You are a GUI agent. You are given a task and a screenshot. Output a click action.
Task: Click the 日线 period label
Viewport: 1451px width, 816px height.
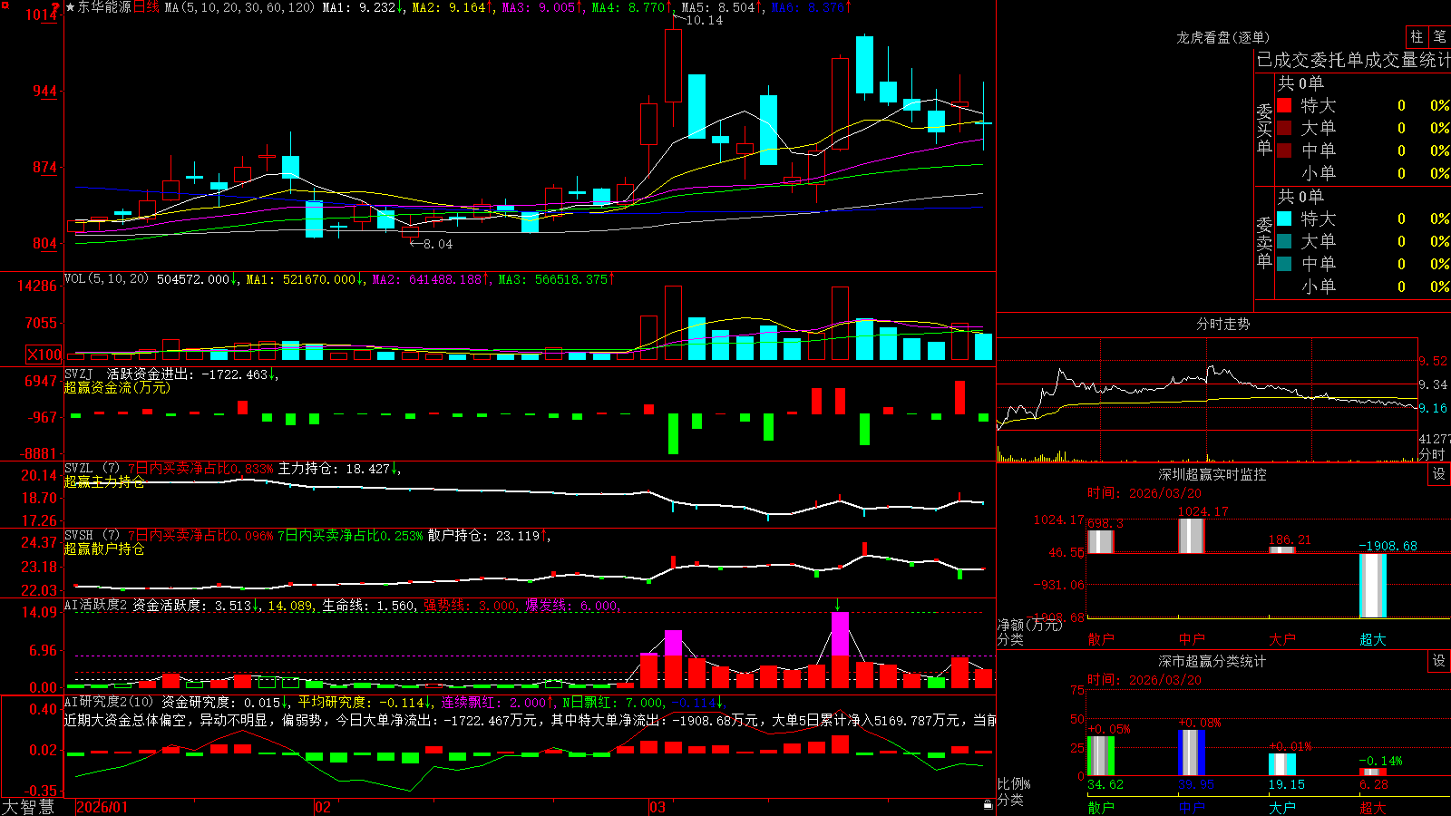tap(146, 7)
